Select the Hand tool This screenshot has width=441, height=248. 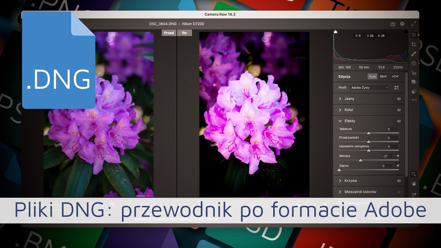[414, 184]
